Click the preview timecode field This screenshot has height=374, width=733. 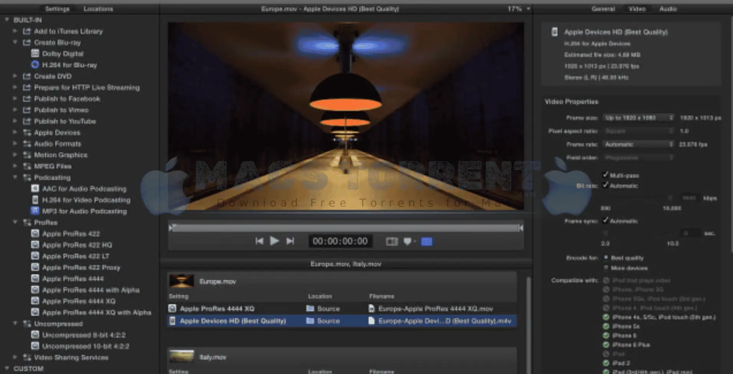[x=340, y=241]
